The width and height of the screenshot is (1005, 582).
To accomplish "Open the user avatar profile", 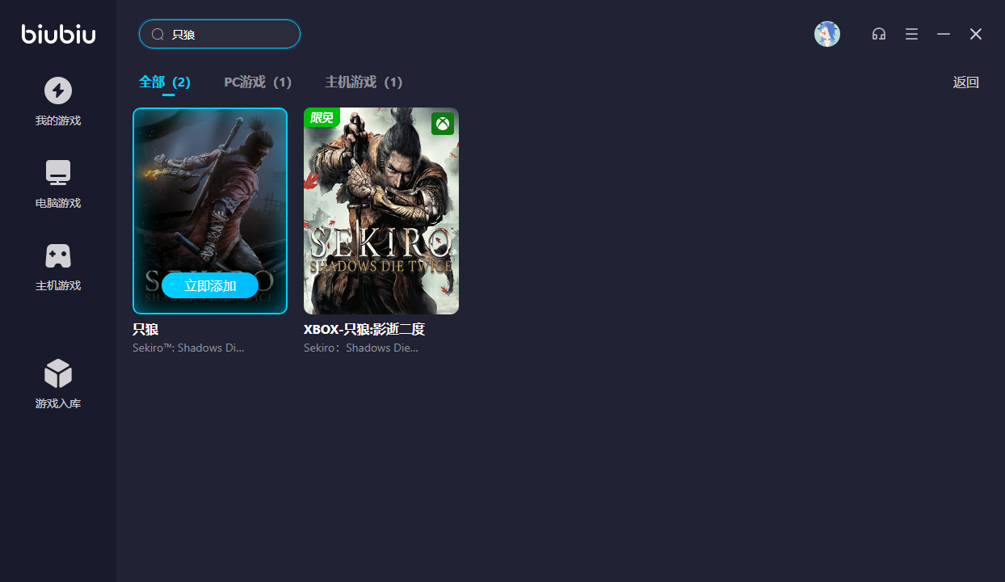I will point(826,34).
